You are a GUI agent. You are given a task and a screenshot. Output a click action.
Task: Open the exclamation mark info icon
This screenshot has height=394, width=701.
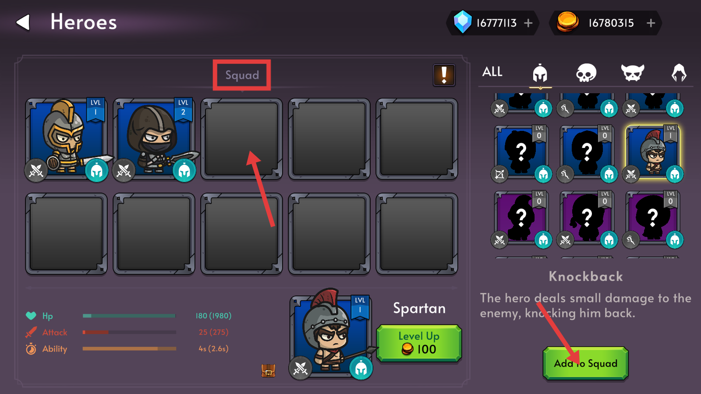444,75
